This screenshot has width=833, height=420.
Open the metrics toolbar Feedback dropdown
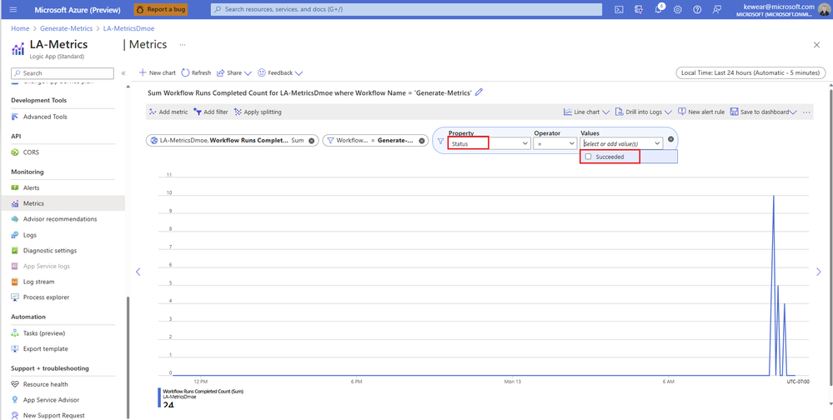[280, 72]
